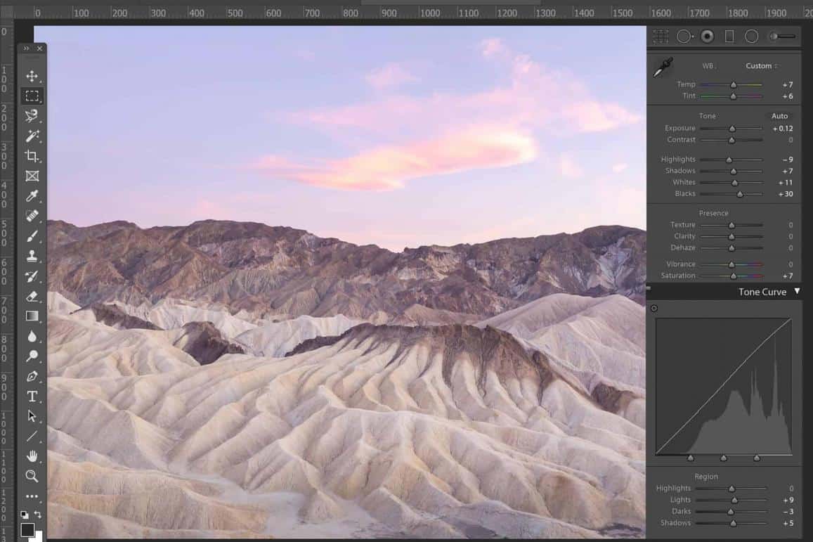Pick a color with the Eyedropper tool
The height and width of the screenshot is (542, 813).
click(x=32, y=195)
